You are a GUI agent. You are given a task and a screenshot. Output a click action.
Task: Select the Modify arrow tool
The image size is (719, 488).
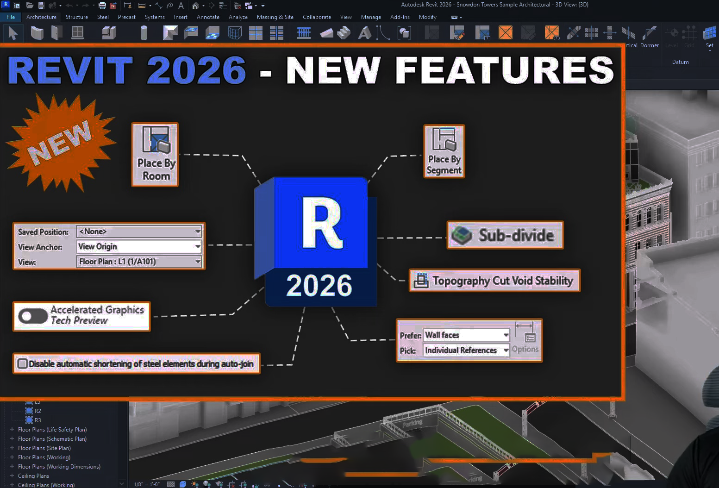(x=13, y=33)
